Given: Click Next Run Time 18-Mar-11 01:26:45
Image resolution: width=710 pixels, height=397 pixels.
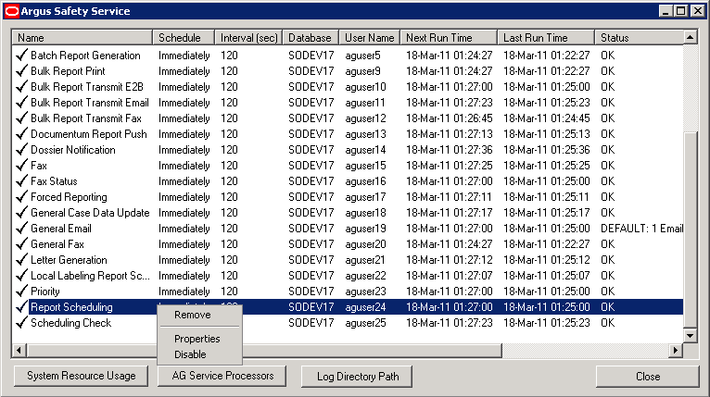Looking at the screenshot, I should click(450, 118).
